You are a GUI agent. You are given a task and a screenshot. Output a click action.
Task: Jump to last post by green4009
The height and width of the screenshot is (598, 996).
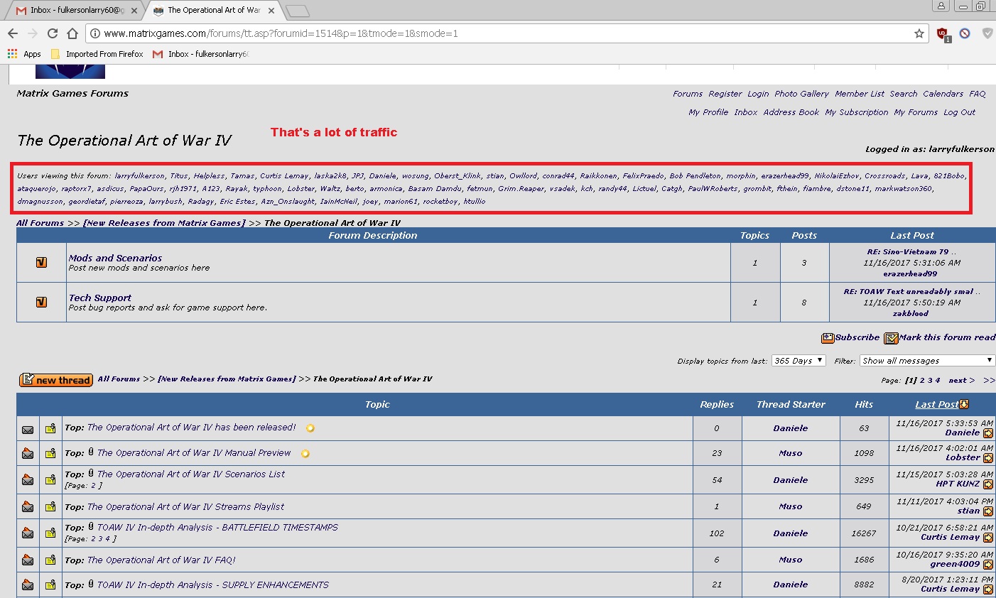(x=987, y=565)
